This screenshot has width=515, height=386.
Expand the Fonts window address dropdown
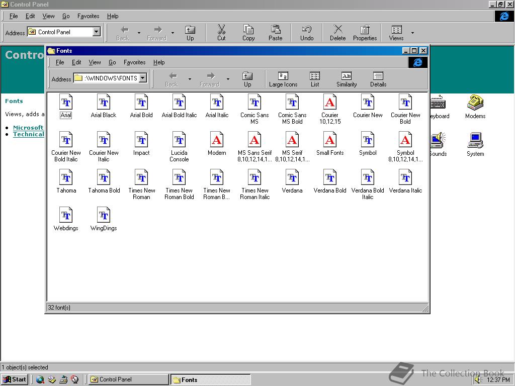coord(143,78)
